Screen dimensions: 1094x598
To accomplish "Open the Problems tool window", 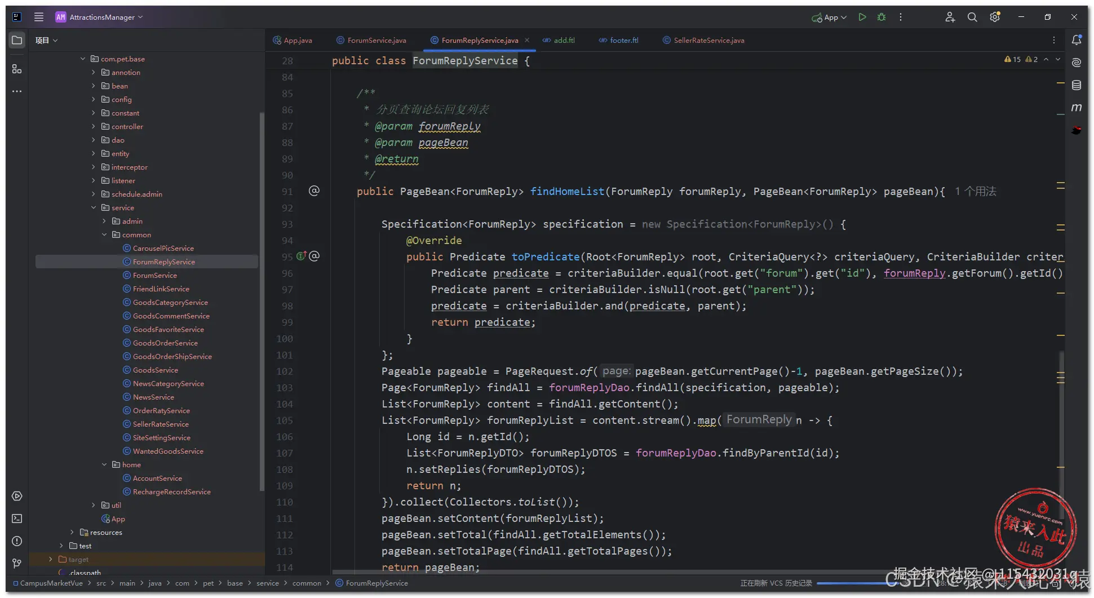I will [17, 541].
